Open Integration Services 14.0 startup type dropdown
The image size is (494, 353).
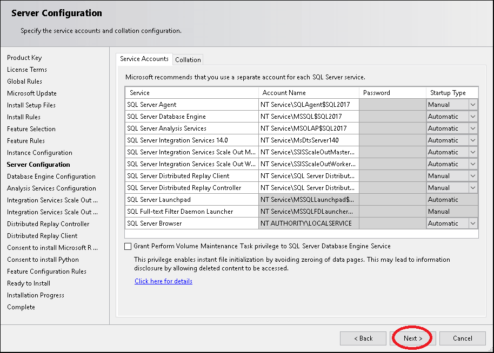[x=472, y=140]
